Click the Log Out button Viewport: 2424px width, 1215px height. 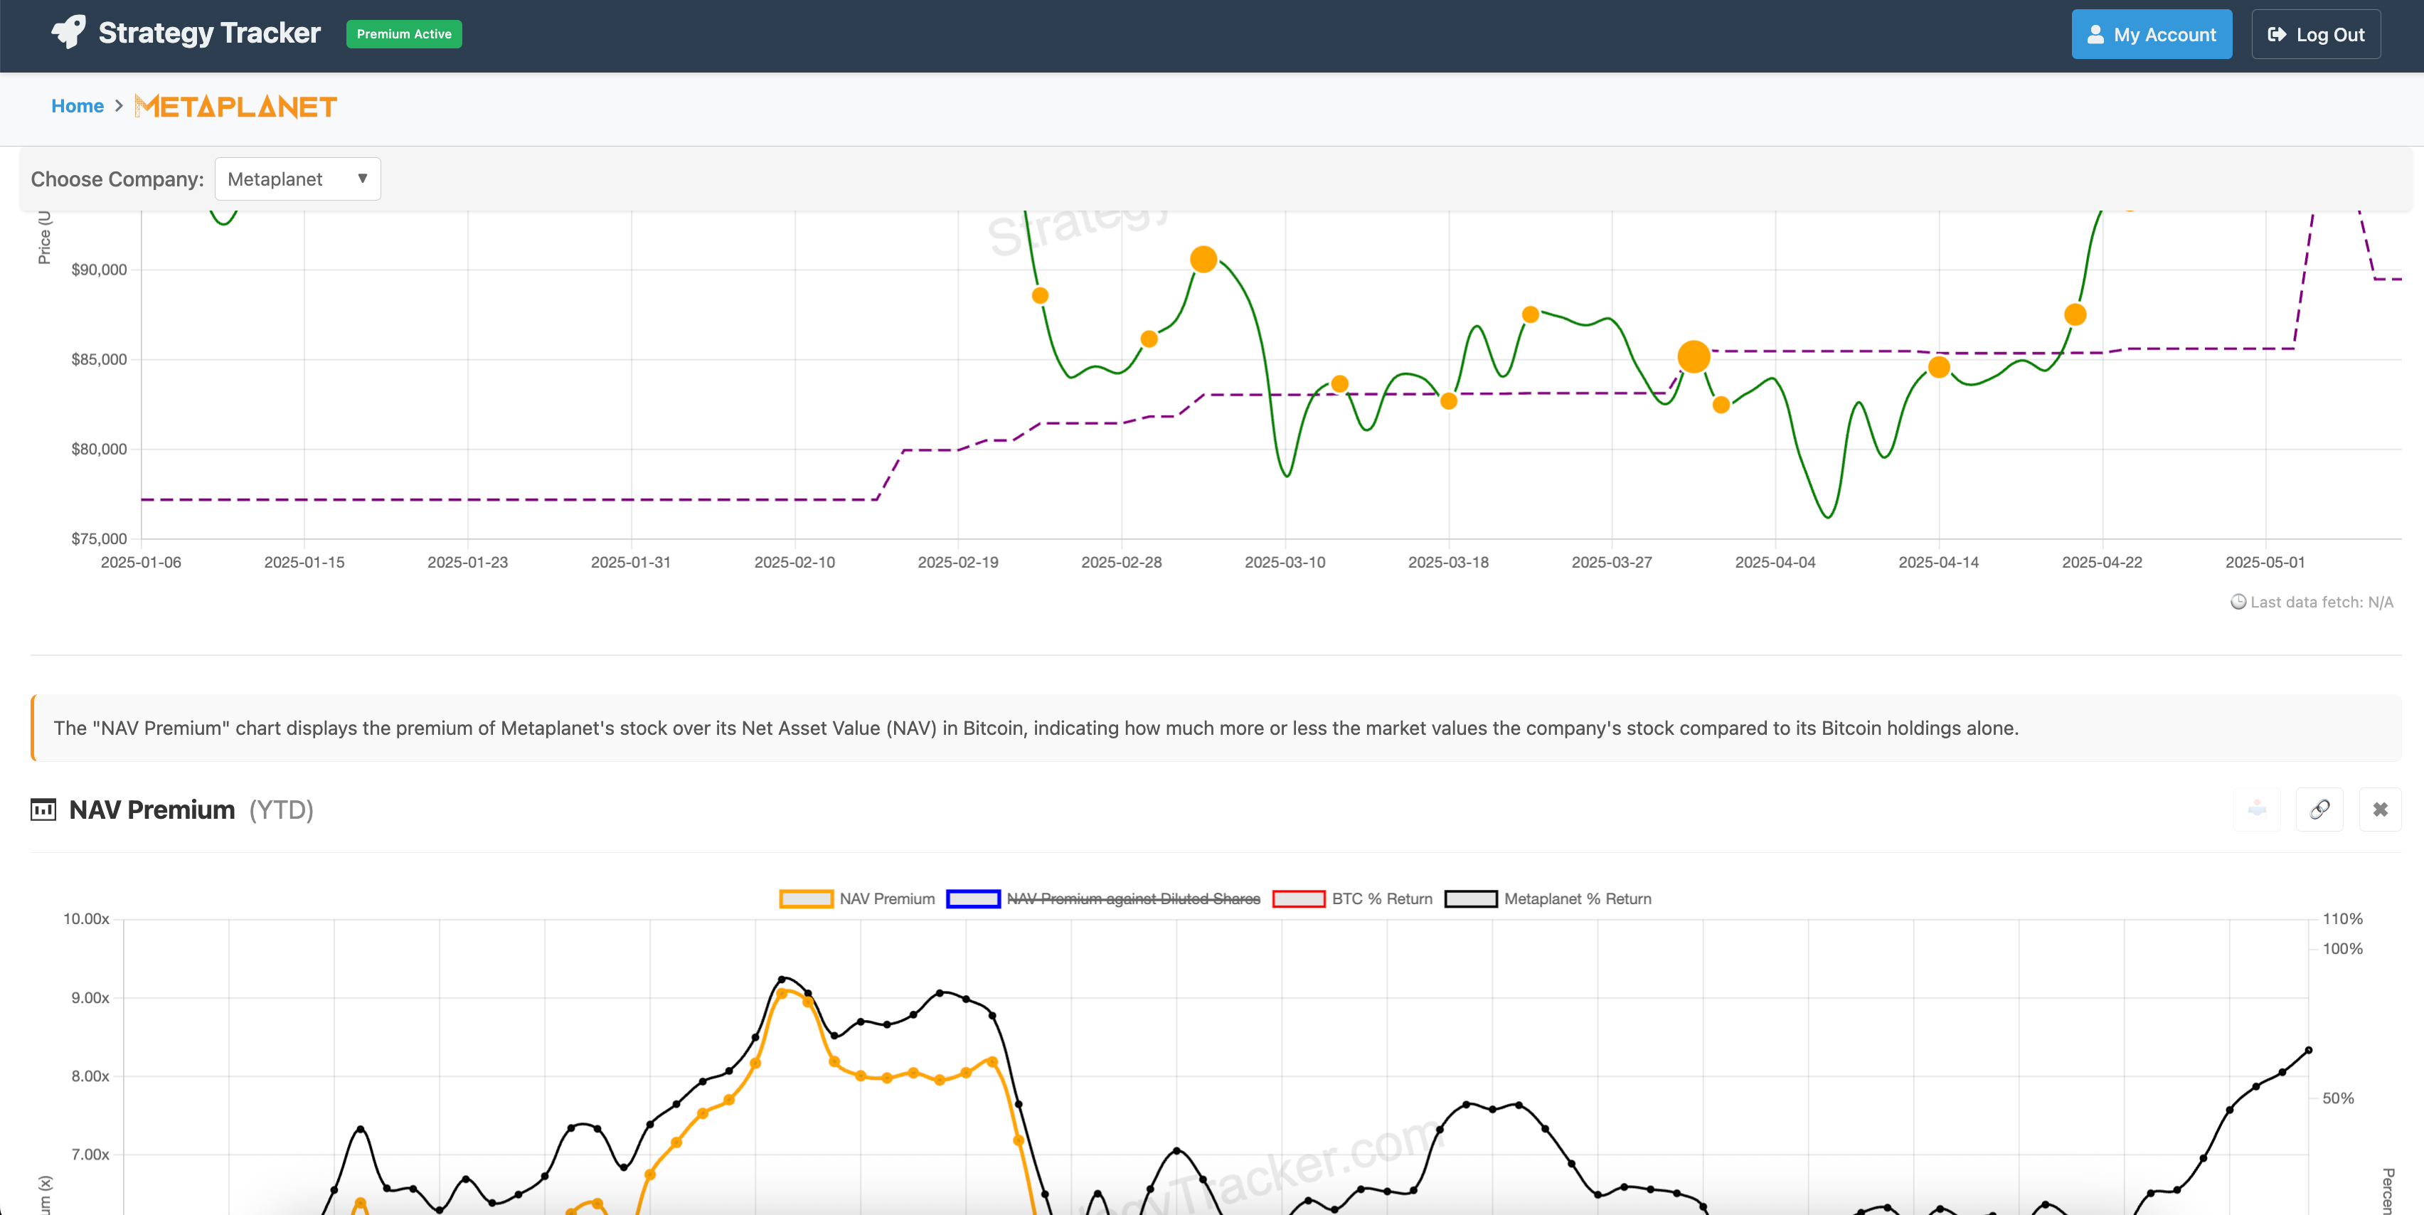(x=2316, y=35)
